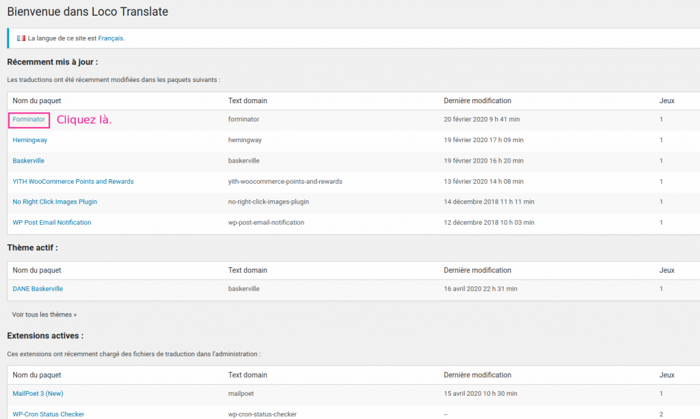Open the Hemingway package link
This screenshot has height=419, width=700.
(x=29, y=140)
